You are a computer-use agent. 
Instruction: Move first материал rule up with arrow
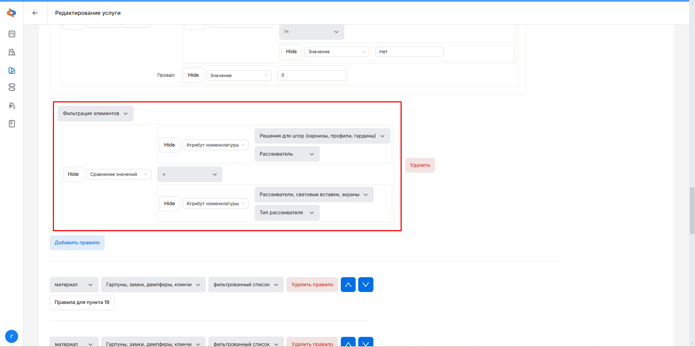click(x=348, y=285)
